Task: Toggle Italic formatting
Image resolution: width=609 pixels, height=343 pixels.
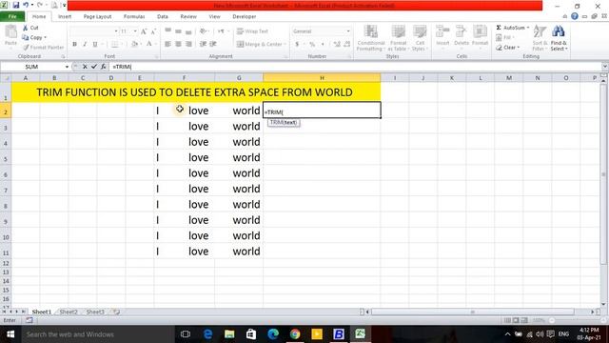Action: [x=85, y=45]
